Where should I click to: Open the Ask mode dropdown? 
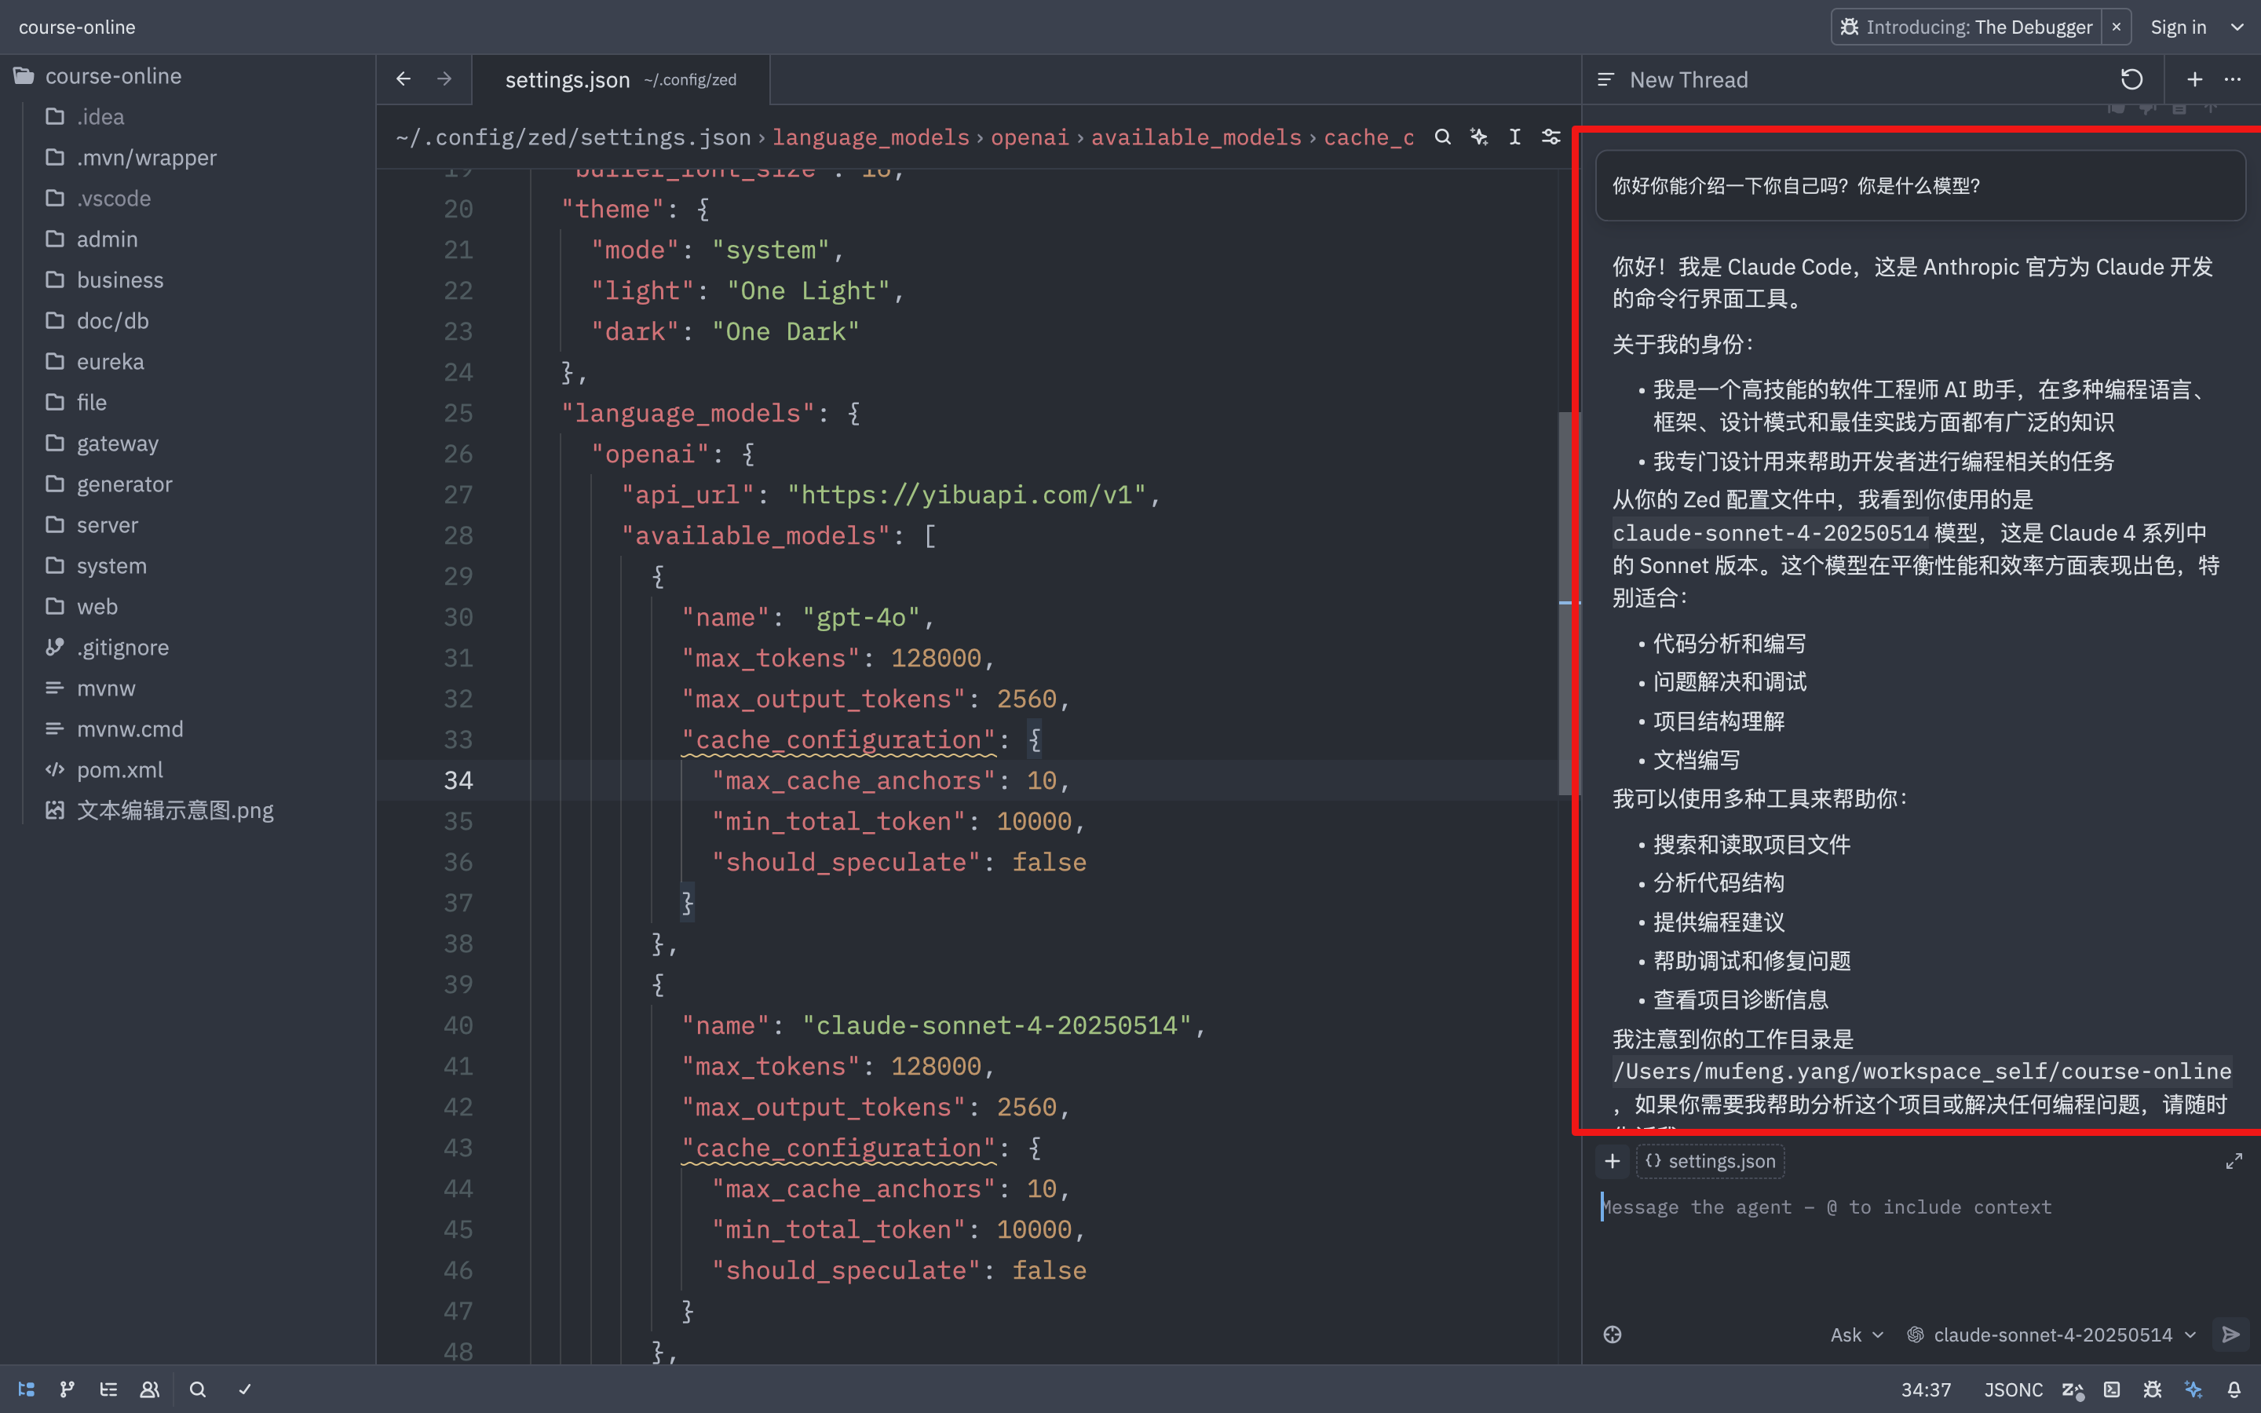(1854, 1334)
